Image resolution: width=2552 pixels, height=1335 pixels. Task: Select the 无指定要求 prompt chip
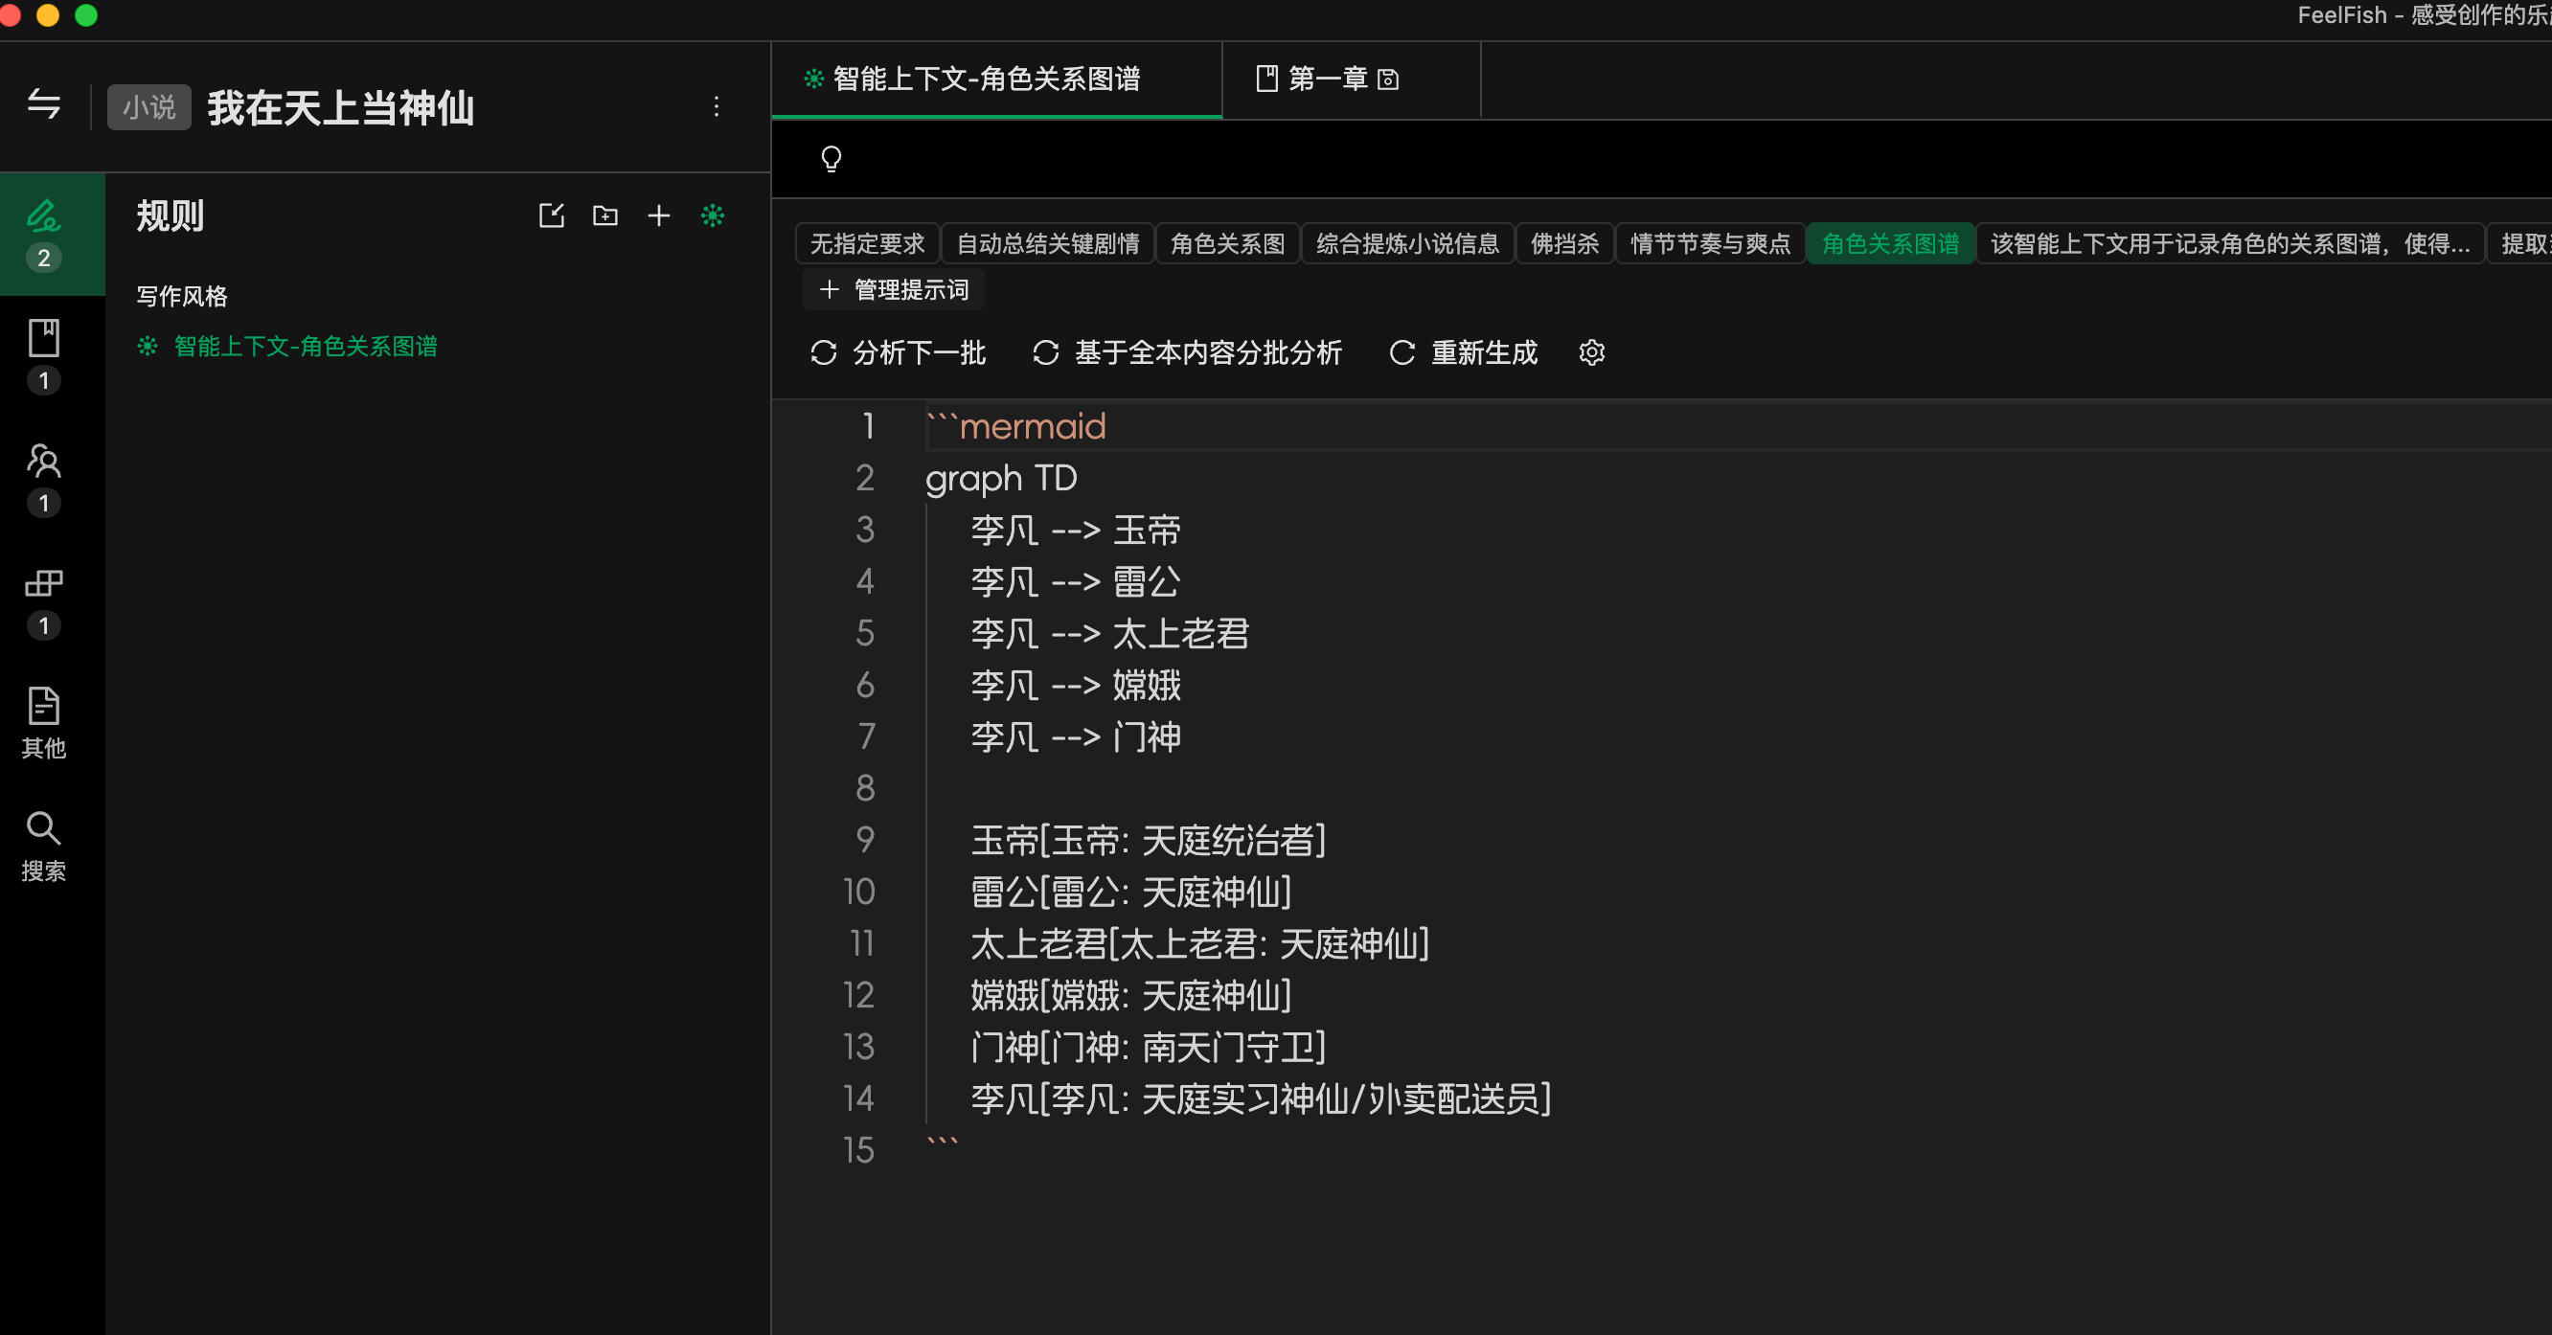[867, 243]
